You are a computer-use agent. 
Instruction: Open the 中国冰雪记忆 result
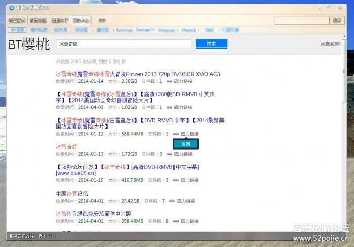click(x=72, y=194)
